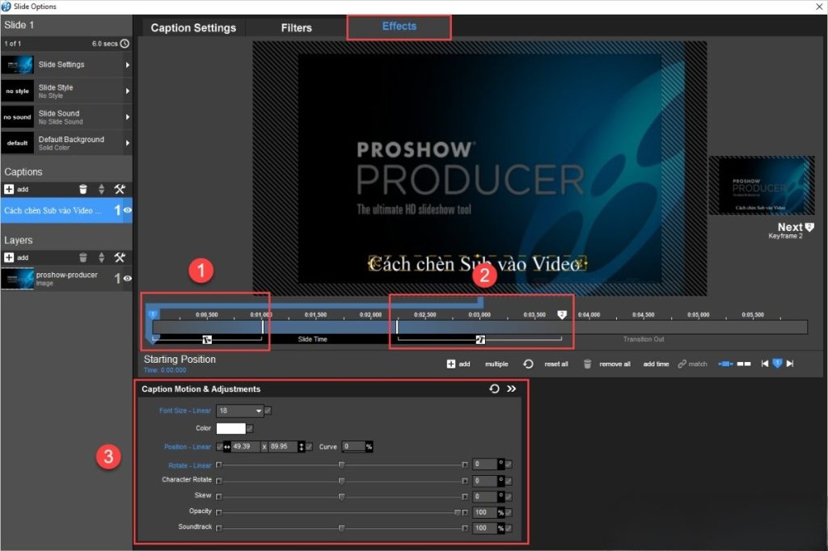Switch to the Caption Settings tab
This screenshot has width=828, height=551.
[192, 27]
